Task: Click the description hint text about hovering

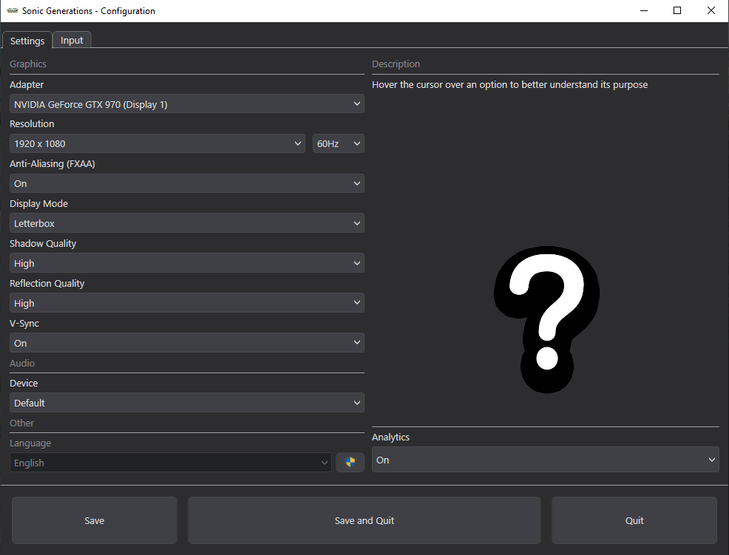Action: [x=509, y=84]
